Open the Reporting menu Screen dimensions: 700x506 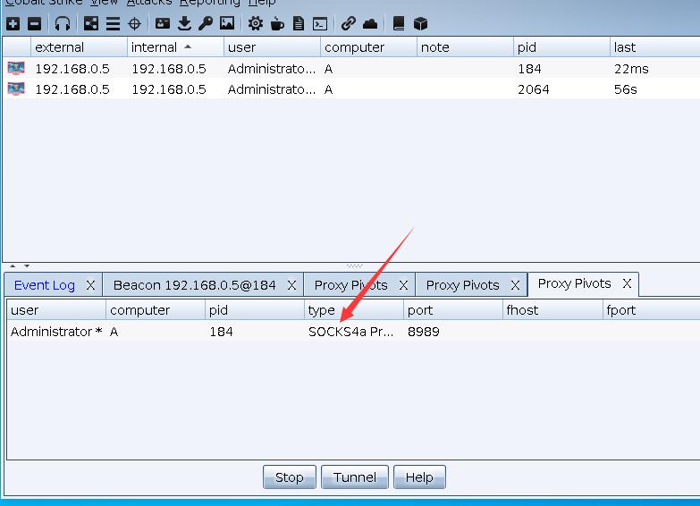pyautogui.click(x=210, y=2)
